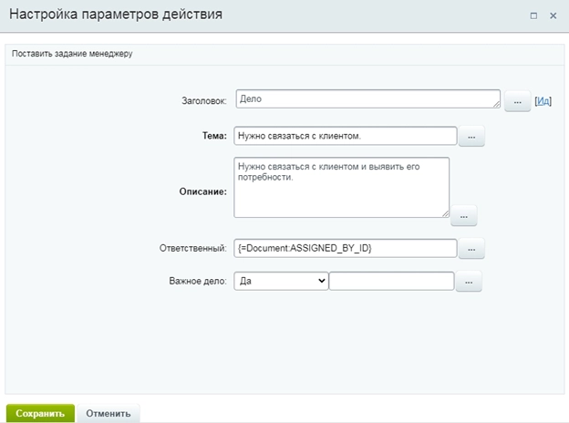Expand the Важное дело dropdown set to Да
Screen dimensions: 569x423
pyautogui.click(x=281, y=281)
